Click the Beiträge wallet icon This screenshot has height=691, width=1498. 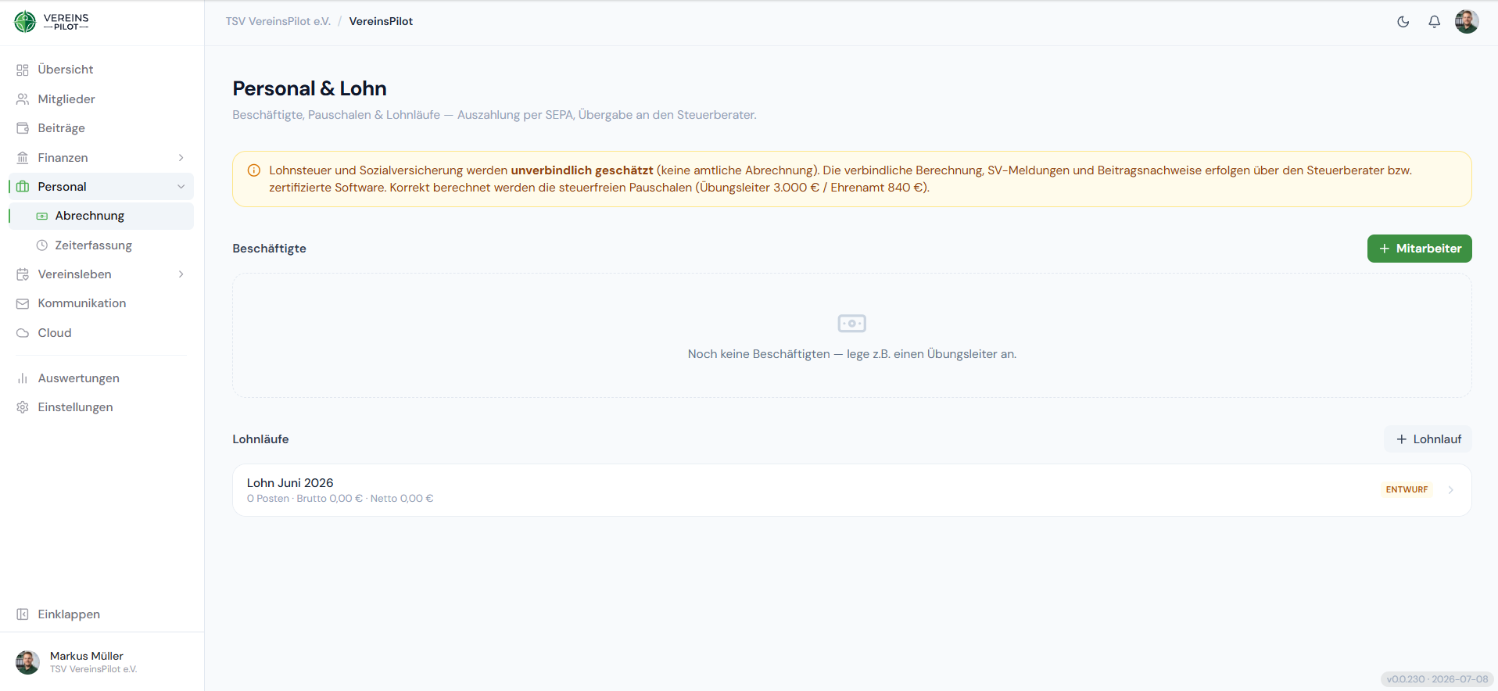(x=23, y=128)
